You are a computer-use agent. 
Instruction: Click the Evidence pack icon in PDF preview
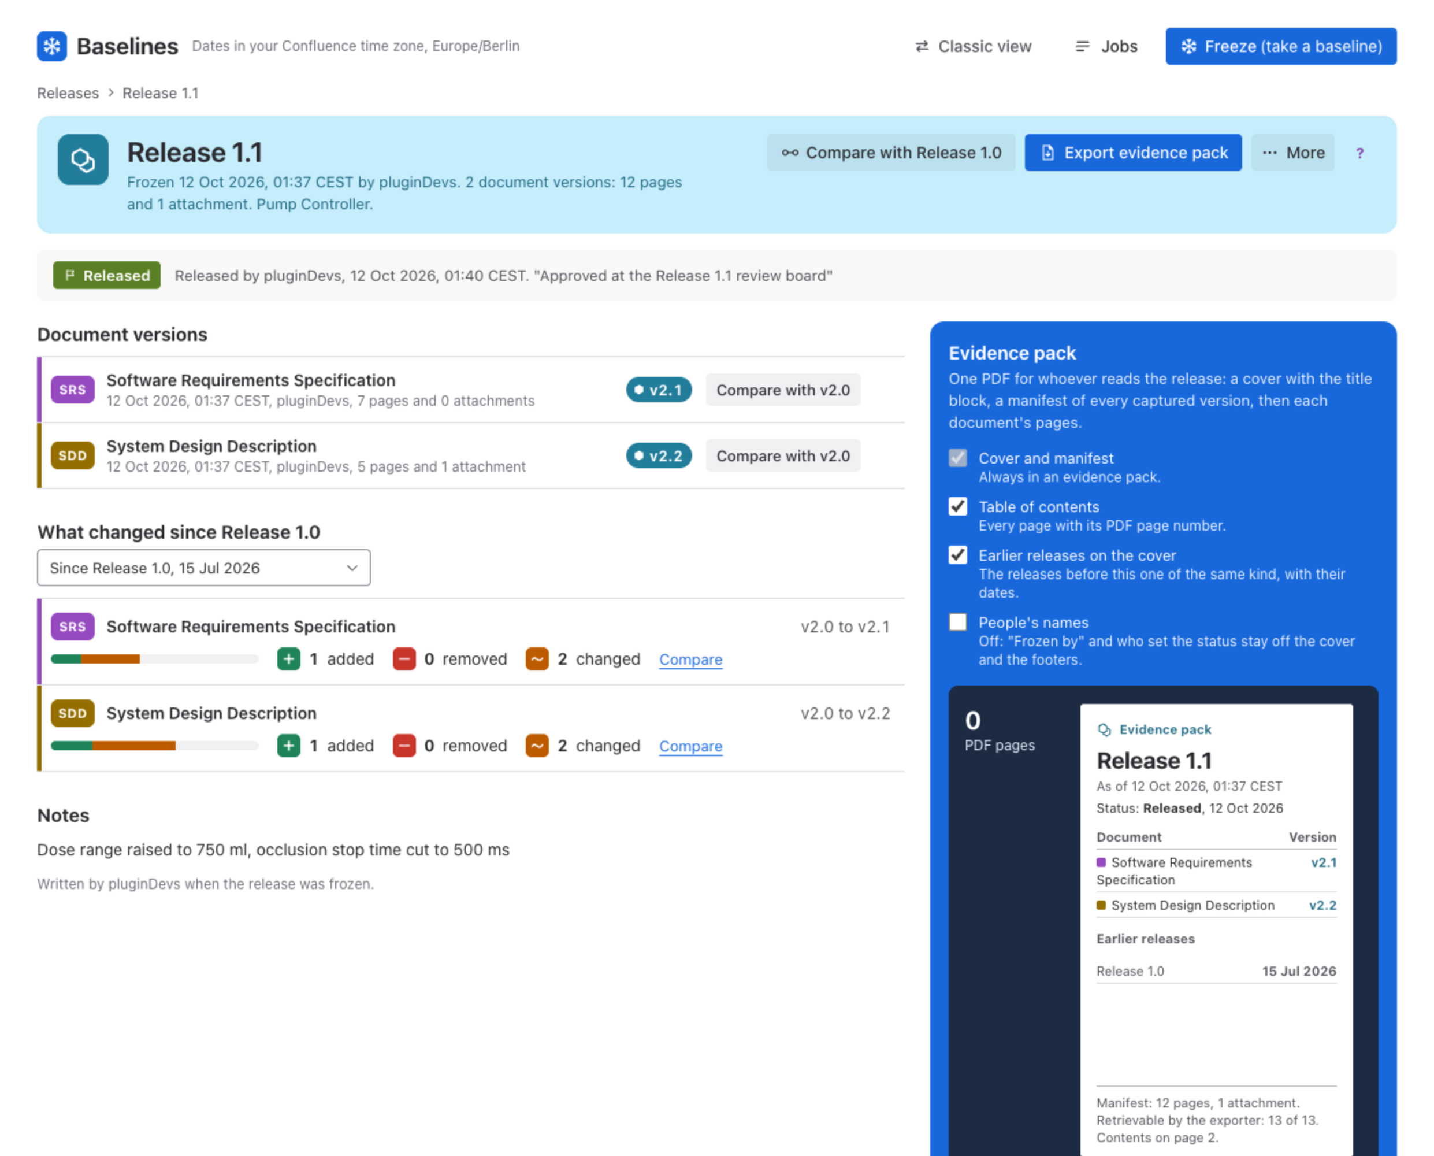click(1105, 730)
